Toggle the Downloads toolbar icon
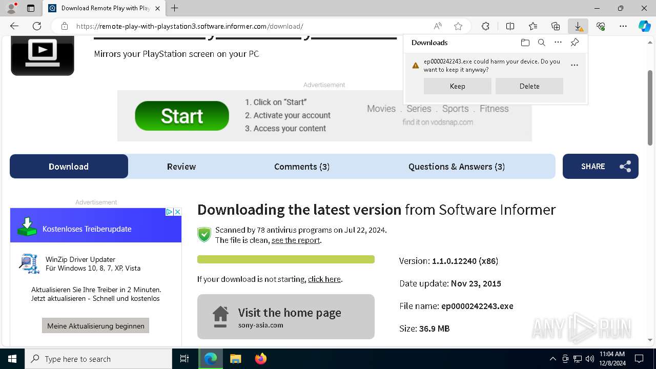 (578, 26)
